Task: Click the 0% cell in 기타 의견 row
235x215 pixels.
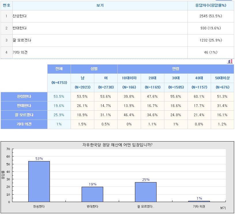Action: coord(129,124)
